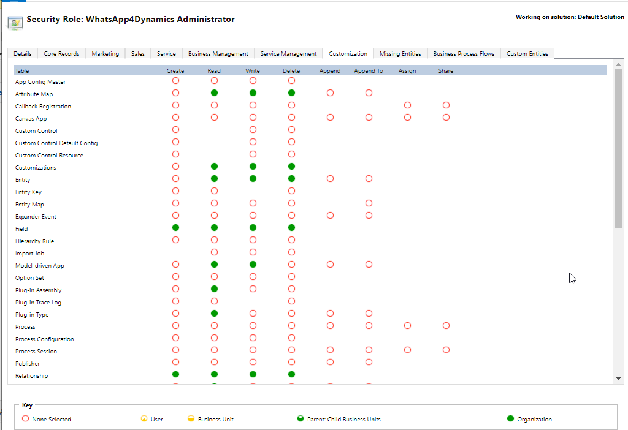
Task: Click the Entity table row label
Action: [22, 180]
